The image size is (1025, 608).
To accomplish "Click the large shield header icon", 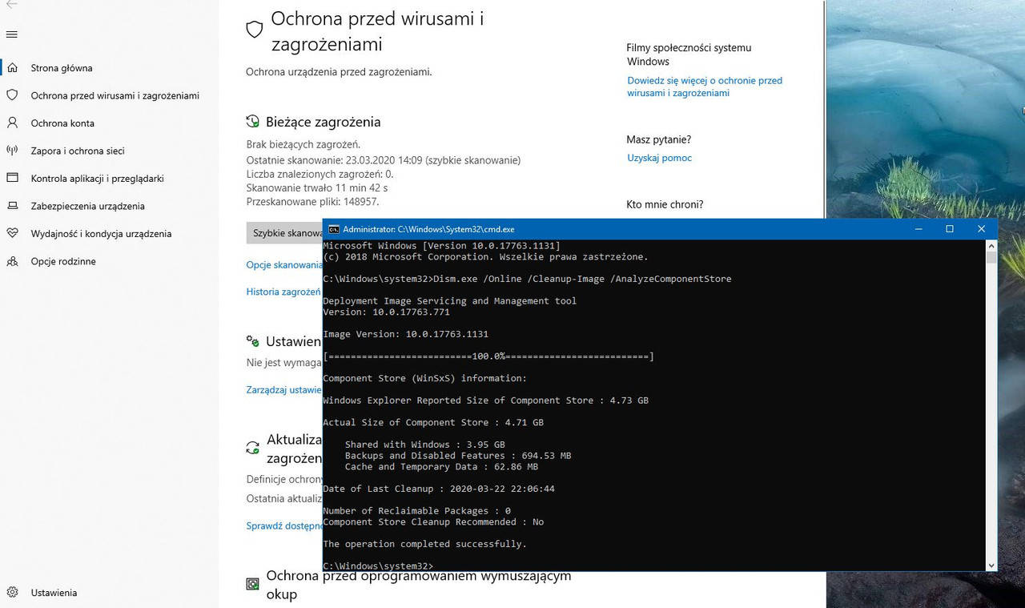I will (255, 30).
